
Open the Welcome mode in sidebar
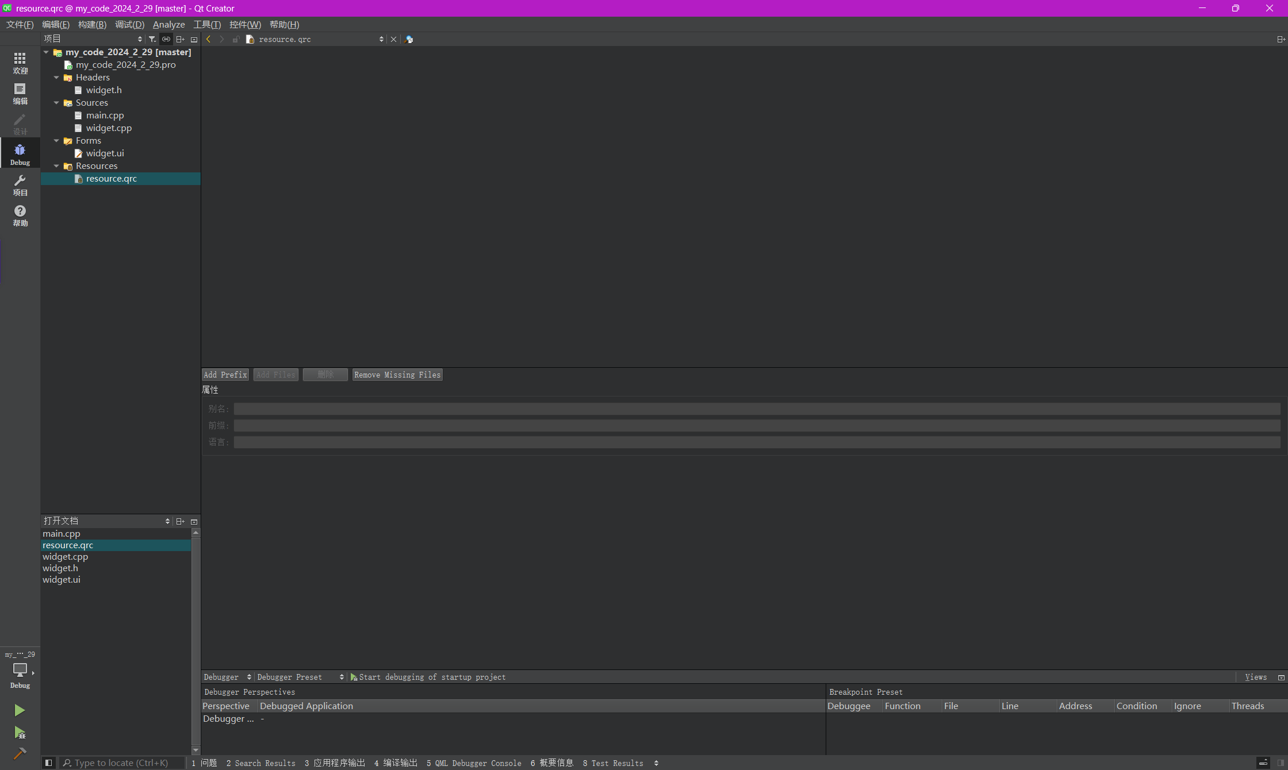20,63
